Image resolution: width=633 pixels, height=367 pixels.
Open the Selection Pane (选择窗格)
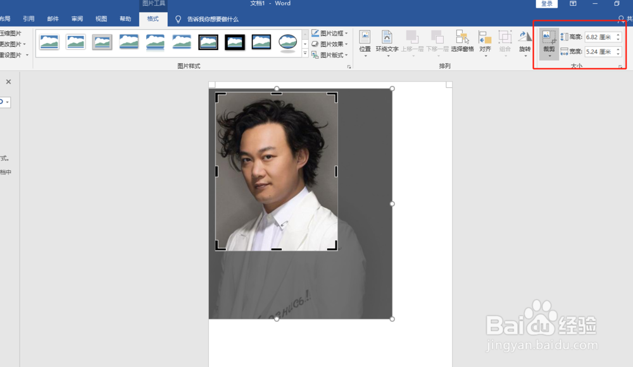pos(462,41)
